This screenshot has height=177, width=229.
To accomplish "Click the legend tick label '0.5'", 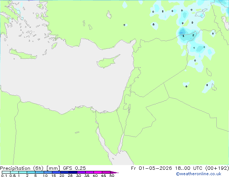I will (x=13, y=176).
